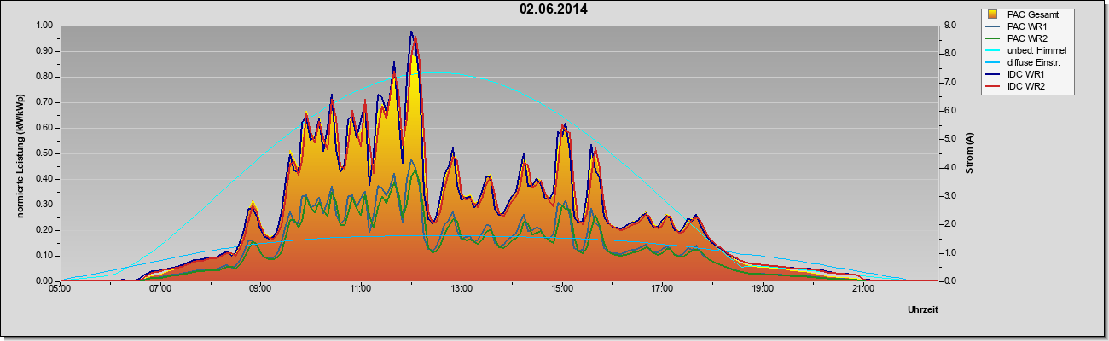Click the 13:00 tick on time axis

[x=462, y=289]
